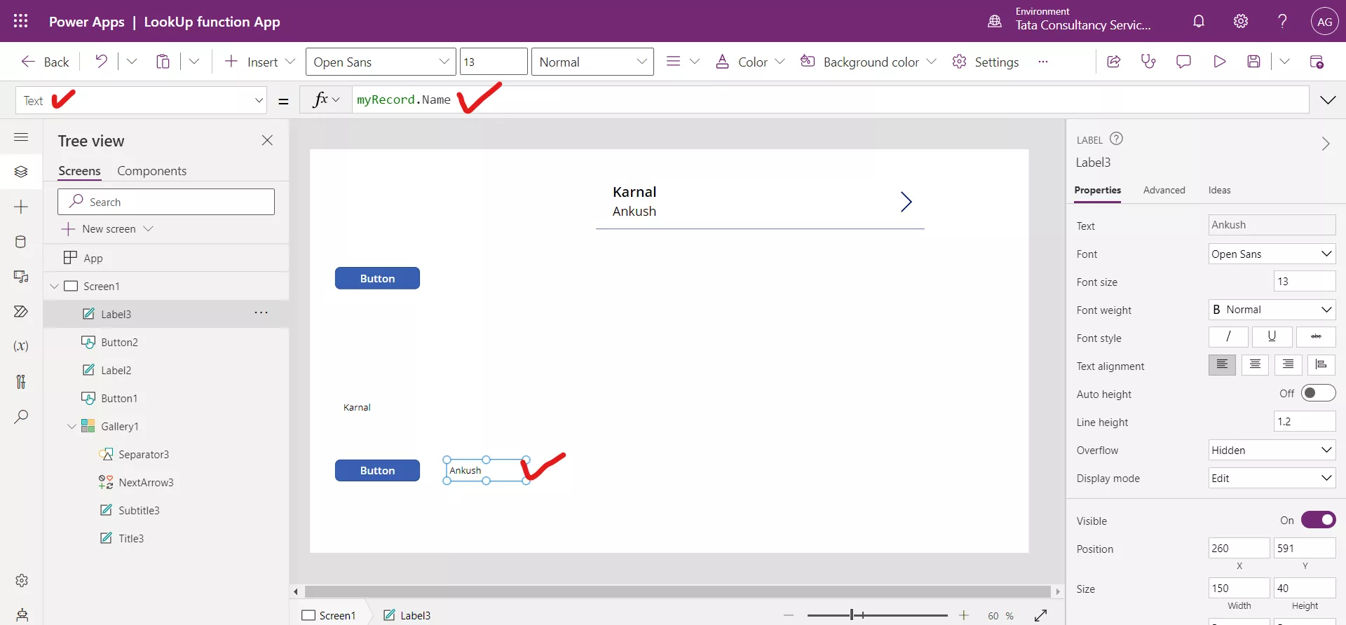Image resolution: width=1346 pixels, height=625 pixels.
Task: Toggle the Visible switch
Action: click(1318, 520)
